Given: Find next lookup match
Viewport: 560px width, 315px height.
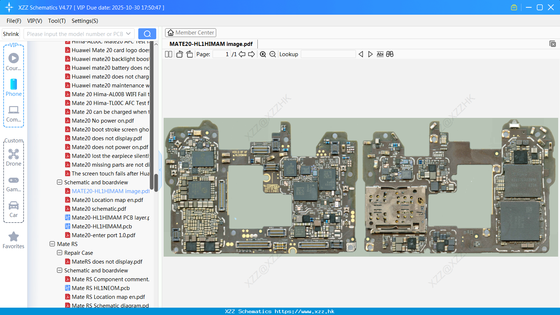Looking at the screenshot, I should 370,54.
